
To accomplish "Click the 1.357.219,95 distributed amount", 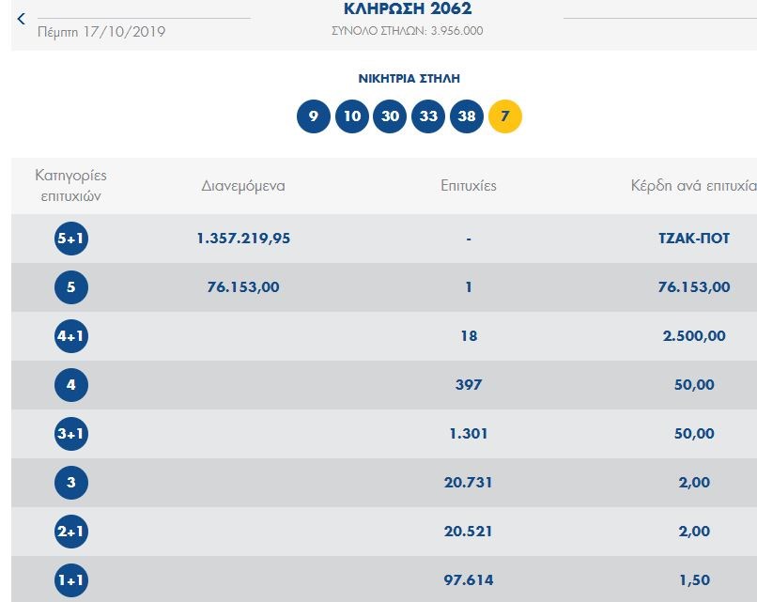I will click(x=243, y=239).
